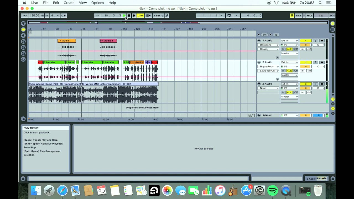This screenshot has width=354, height=199.
Task: Open File Browser 1 icon
Action: [x=23, y=41]
